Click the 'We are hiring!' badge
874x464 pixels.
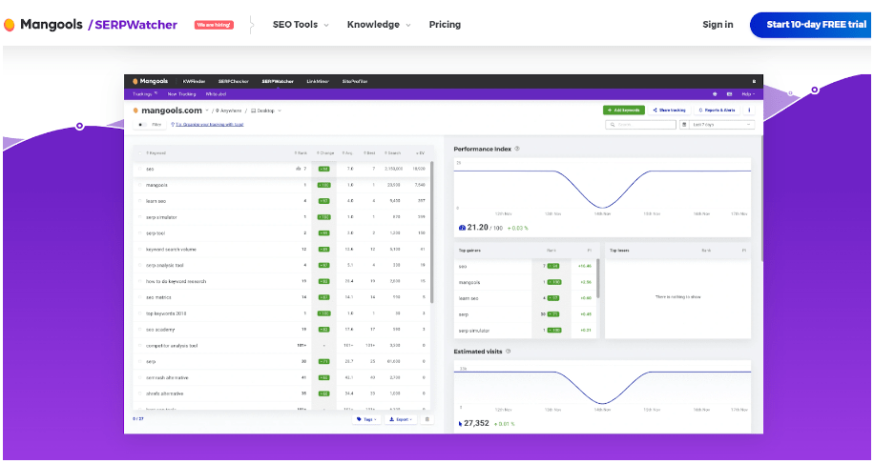[x=214, y=25]
